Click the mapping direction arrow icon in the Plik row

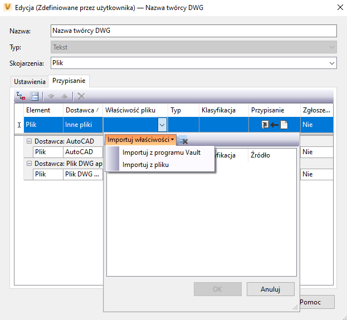(x=275, y=125)
